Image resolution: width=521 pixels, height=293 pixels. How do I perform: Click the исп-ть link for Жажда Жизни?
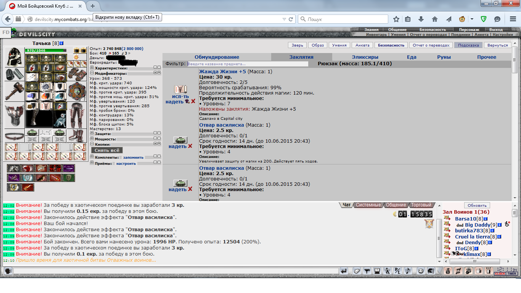tap(180, 97)
